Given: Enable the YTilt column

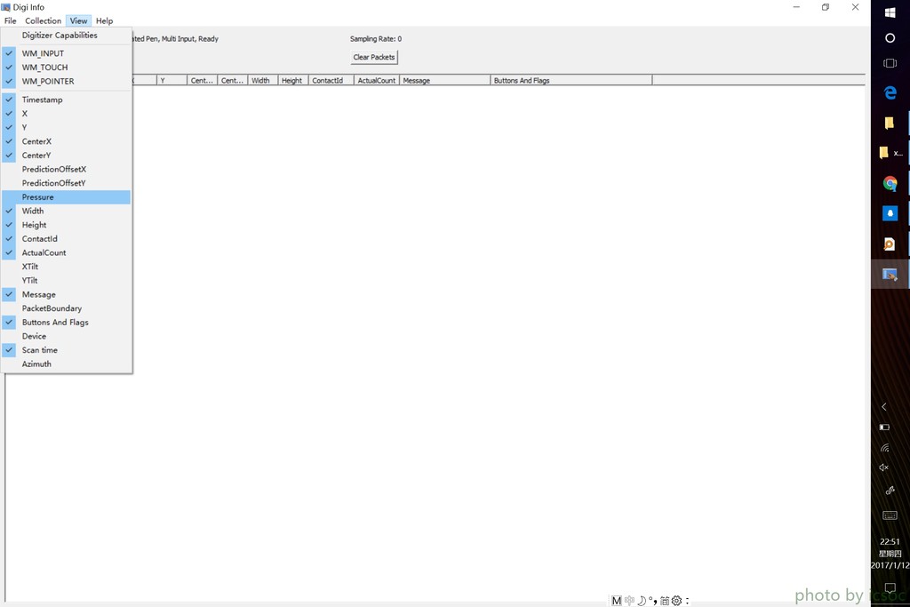Looking at the screenshot, I should [66, 281].
